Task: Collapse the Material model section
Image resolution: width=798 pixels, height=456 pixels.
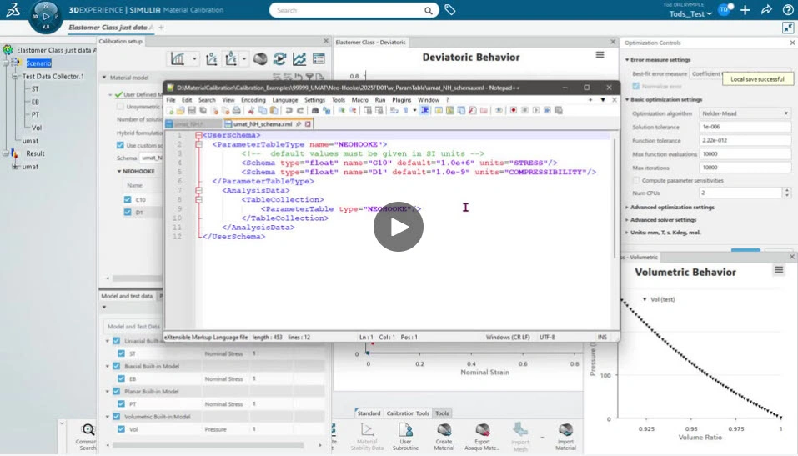Action: (x=105, y=78)
